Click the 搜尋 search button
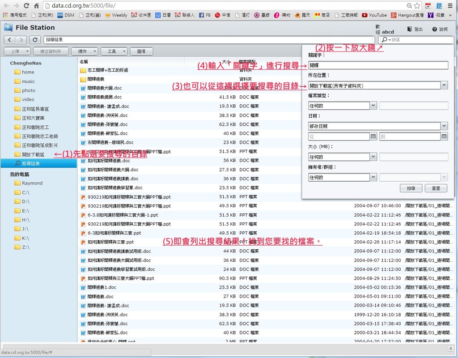The height and width of the screenshot is (358, 458). tap(411, 188)
